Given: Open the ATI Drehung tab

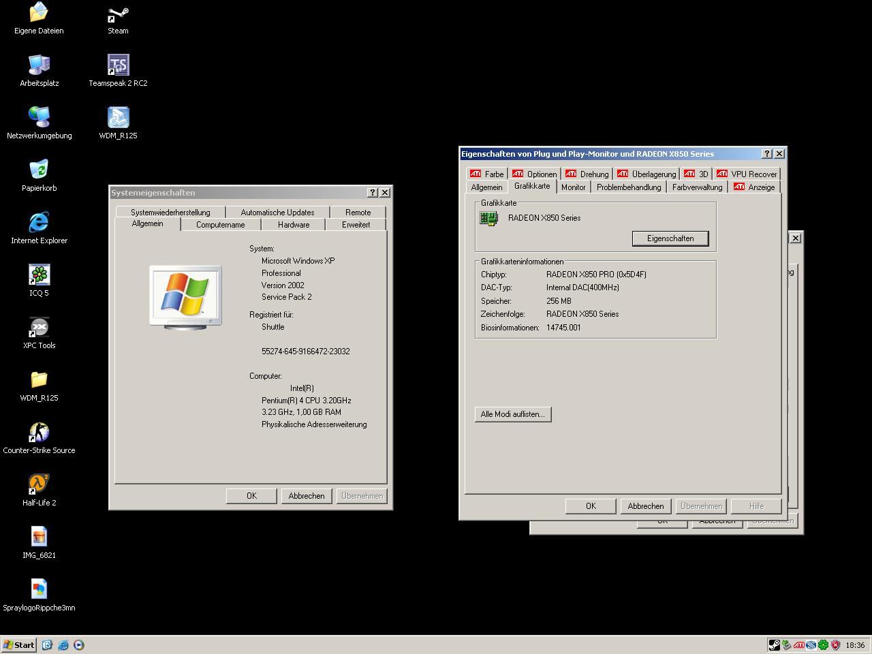Looking at the screenshot, I should tap(587, 174).
